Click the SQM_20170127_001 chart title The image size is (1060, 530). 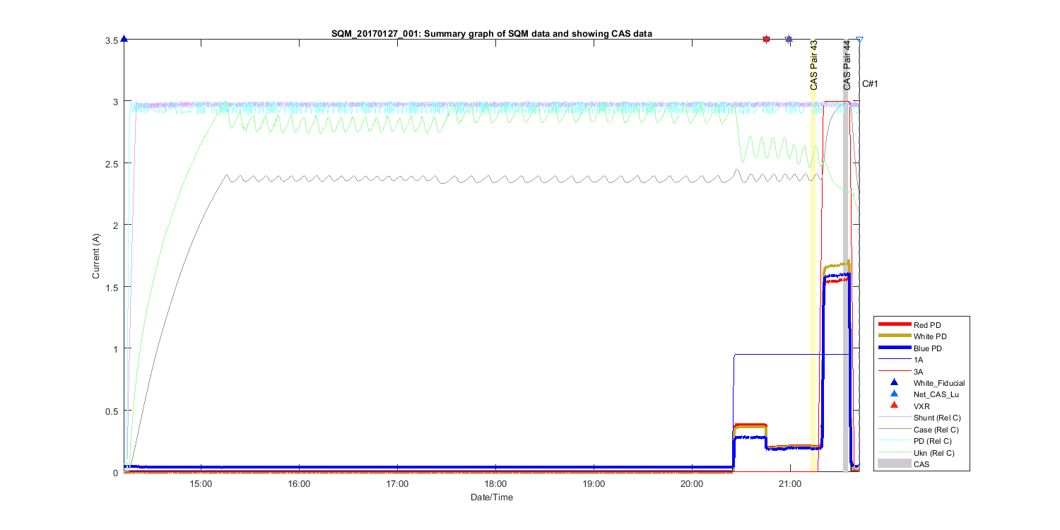pyautogui.click(x=492, y=33)
